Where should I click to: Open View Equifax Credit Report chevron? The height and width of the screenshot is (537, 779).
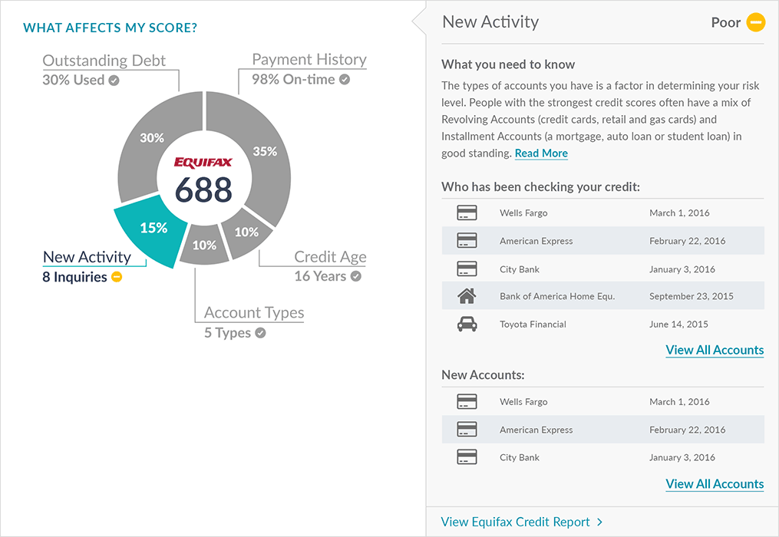click(599, 522)
